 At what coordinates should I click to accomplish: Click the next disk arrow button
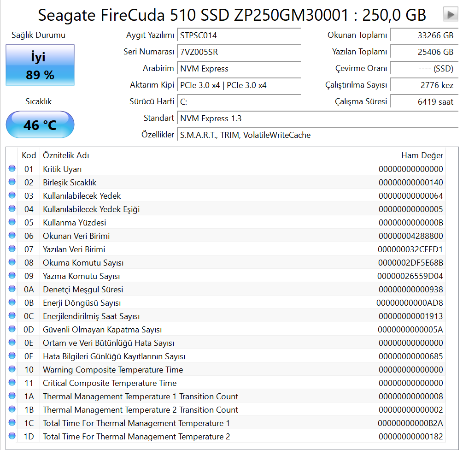point(450,15)
